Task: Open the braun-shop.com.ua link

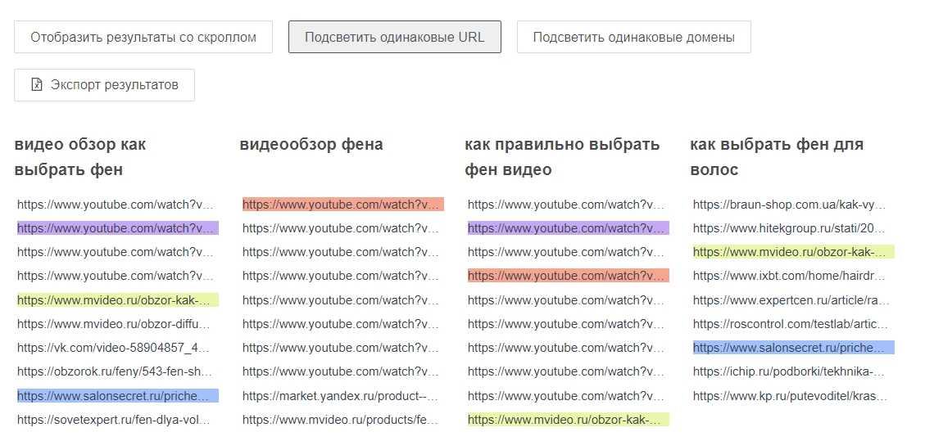Action: [789, 205]
